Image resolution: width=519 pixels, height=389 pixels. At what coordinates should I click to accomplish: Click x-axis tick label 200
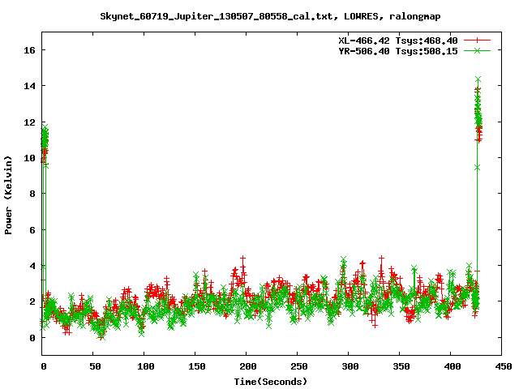pyautogui.click(x=248, y=366)
